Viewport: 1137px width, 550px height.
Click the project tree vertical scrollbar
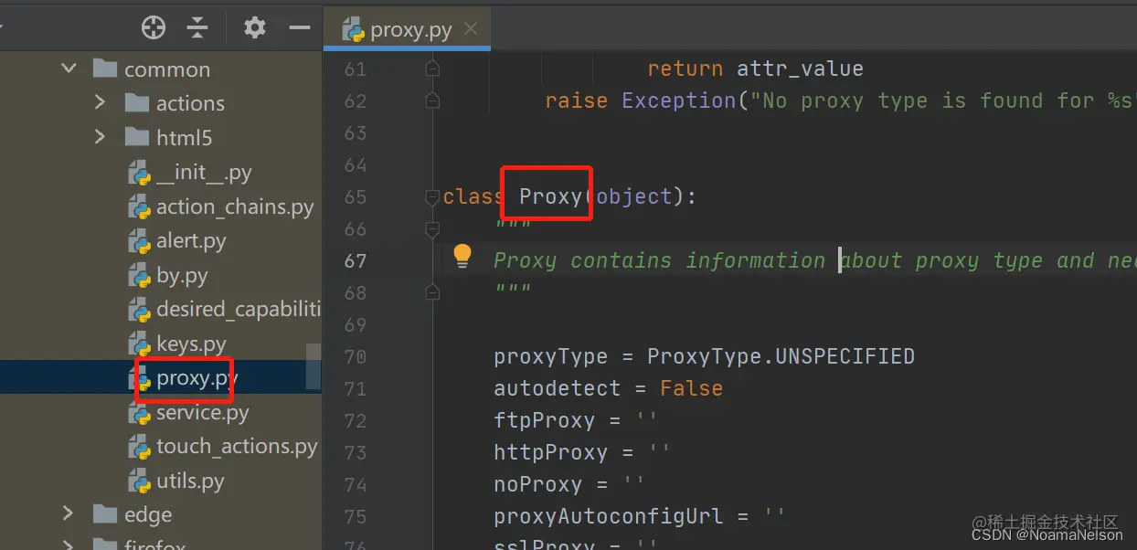click(x=313, y=366)
